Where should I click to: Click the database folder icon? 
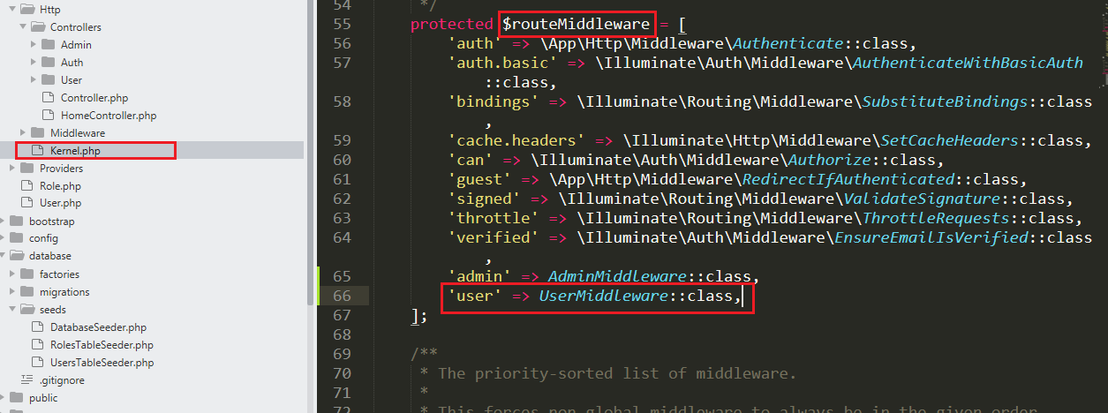tap(16, 256)
